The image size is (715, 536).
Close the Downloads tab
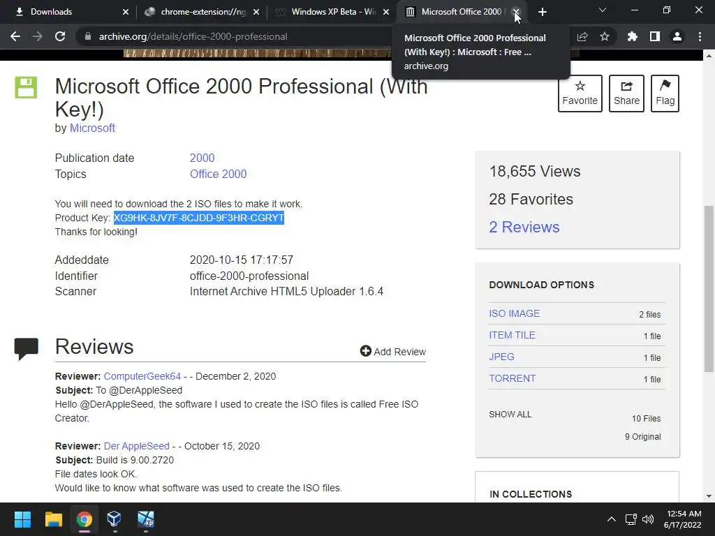click(x=126, y=12)
